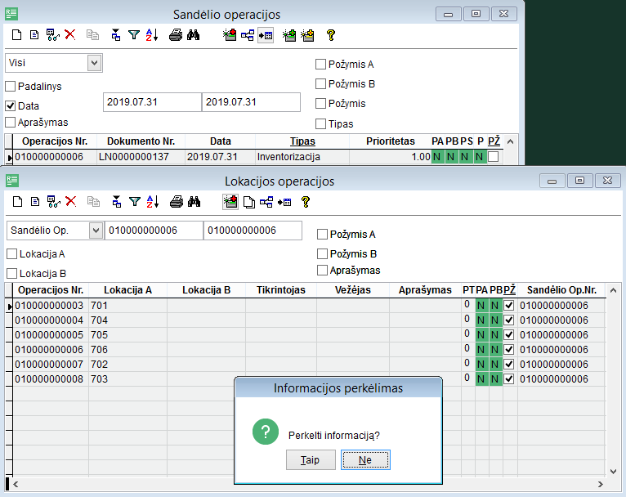This screenshot has width=626, height=497.
Task: Sort by the Tipas column header
Action: pos(302,141)
